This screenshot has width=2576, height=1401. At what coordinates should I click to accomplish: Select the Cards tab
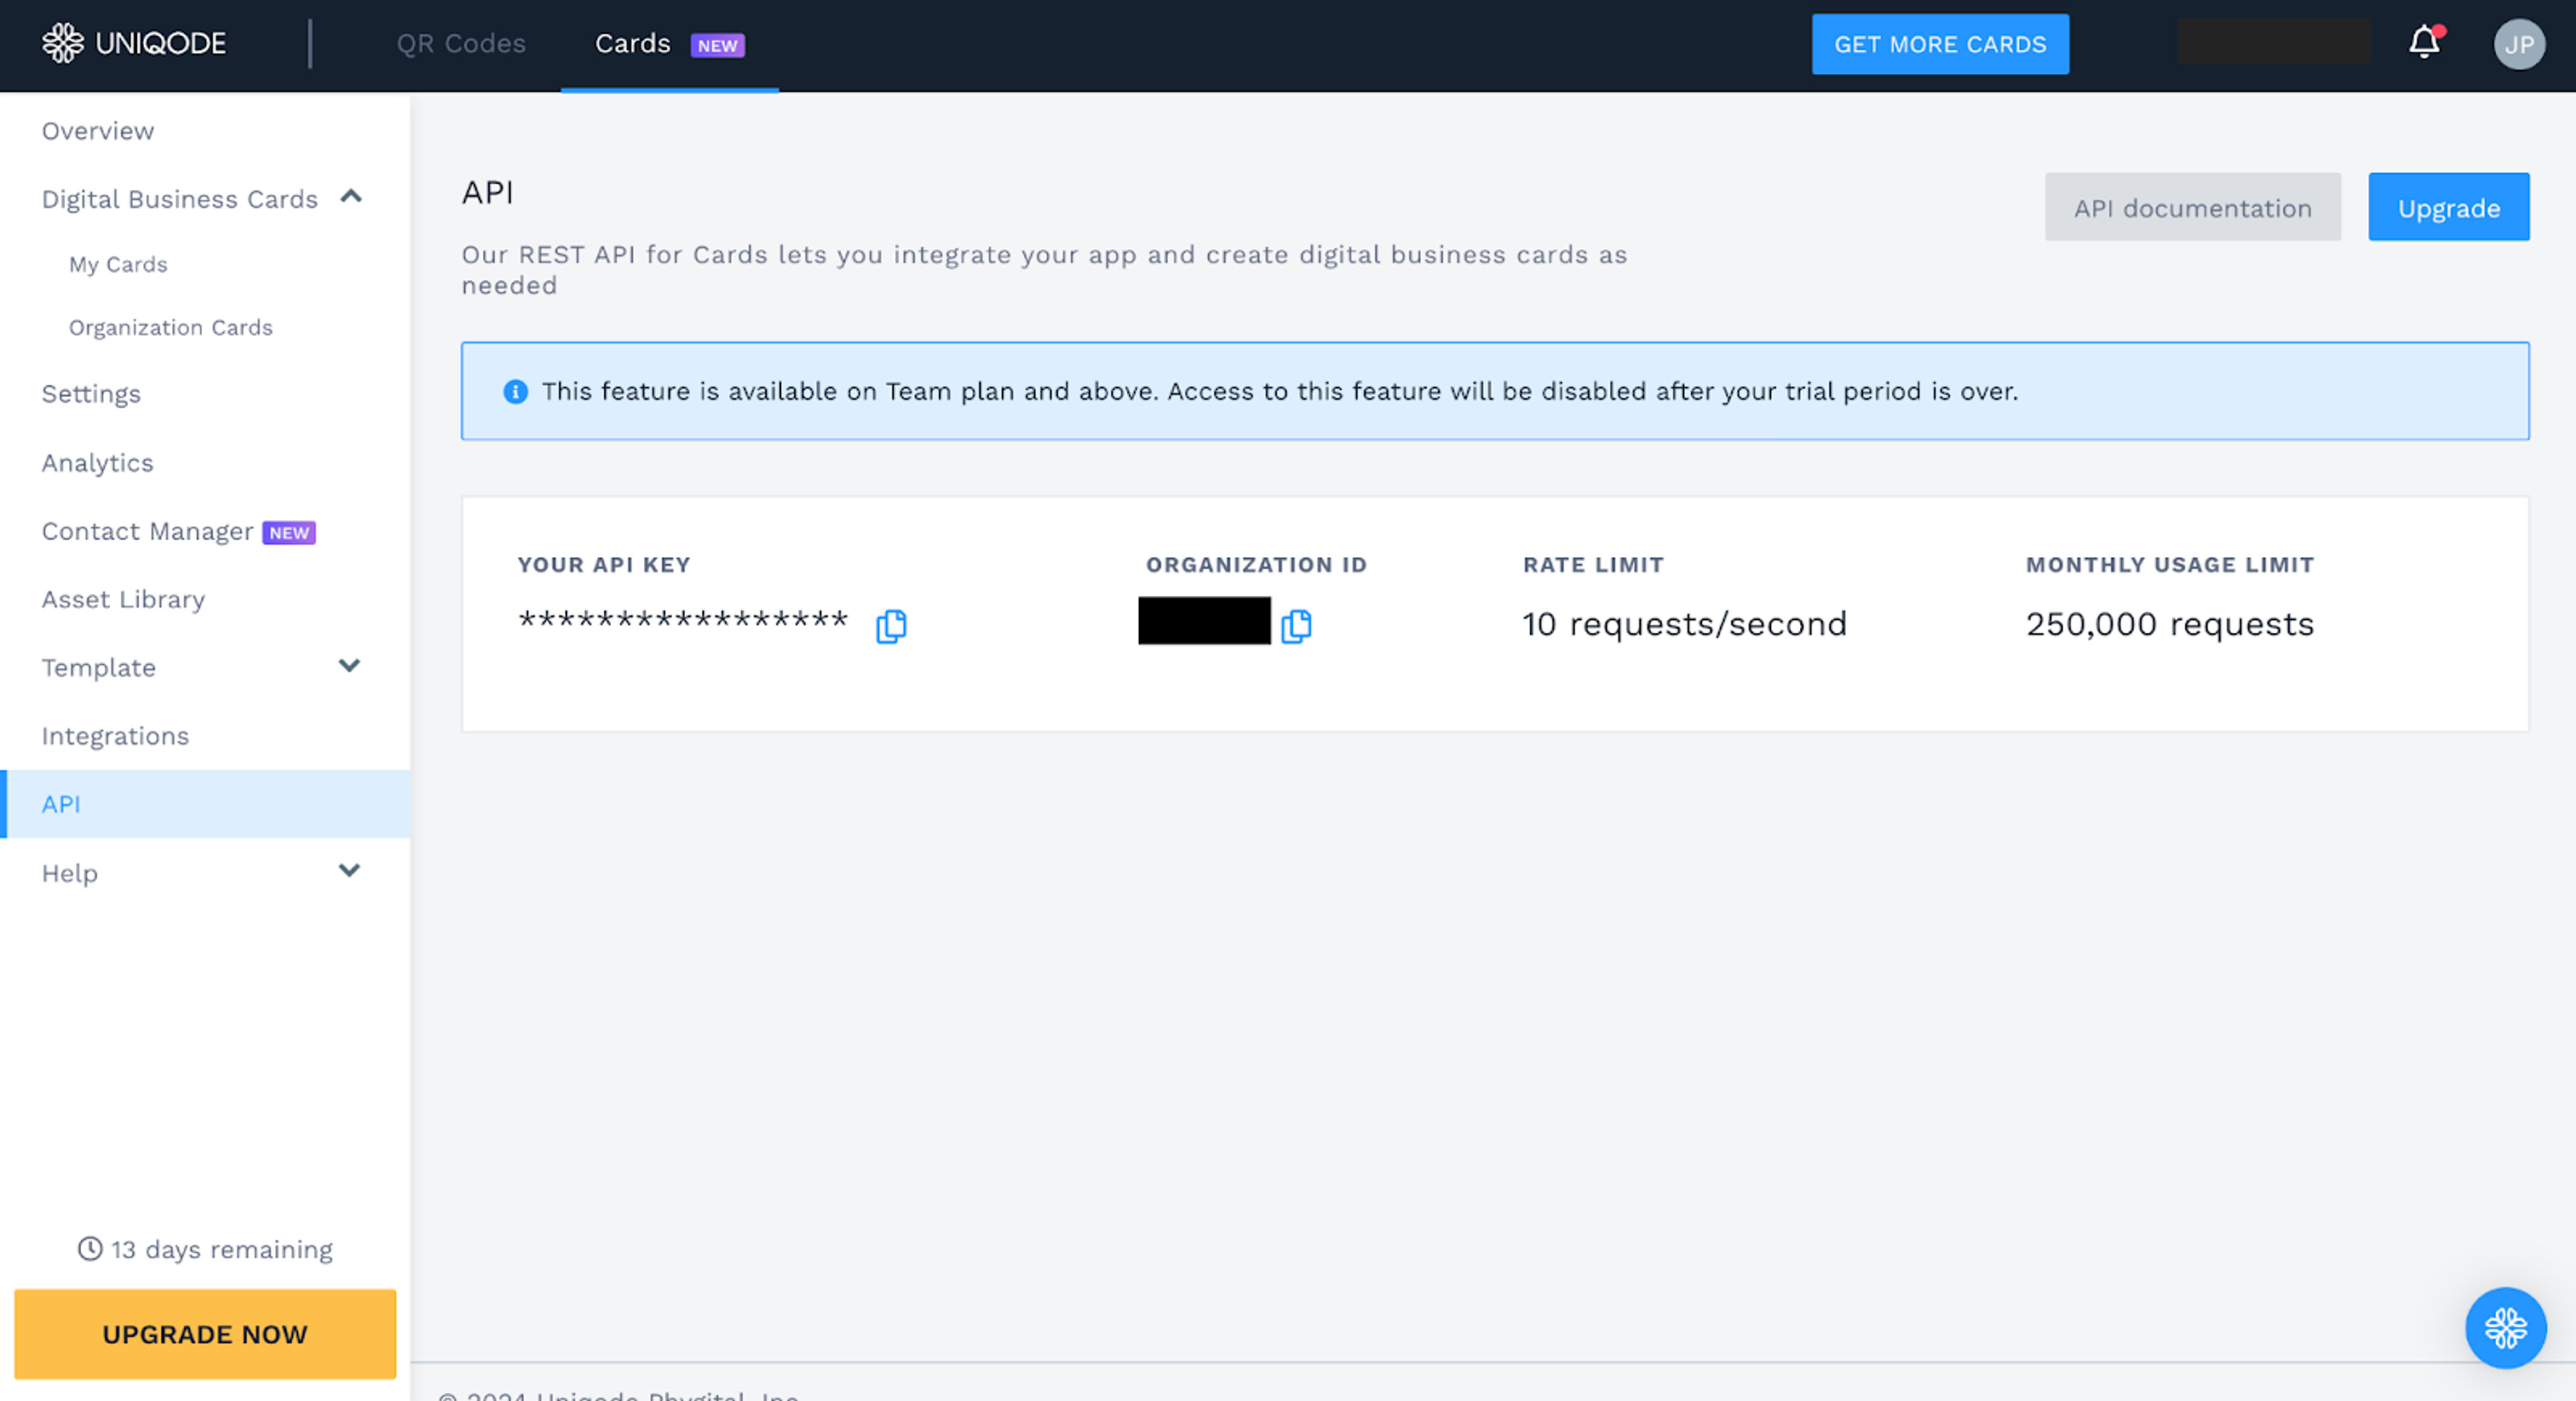(x=632, y=44)
